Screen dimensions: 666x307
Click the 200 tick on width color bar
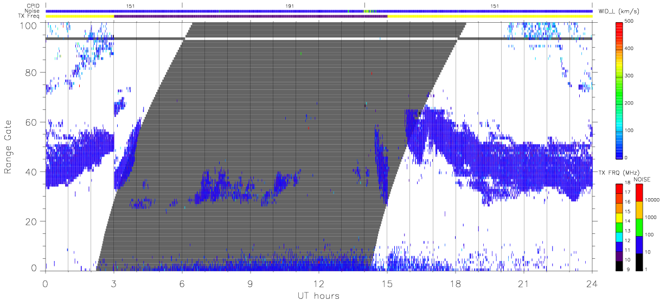629,103
